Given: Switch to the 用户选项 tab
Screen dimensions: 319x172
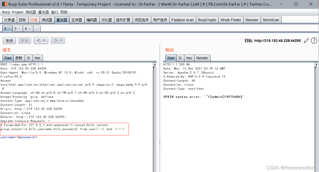Looking at the screenshot, I should pyautogui.click(x=160, y=20).
